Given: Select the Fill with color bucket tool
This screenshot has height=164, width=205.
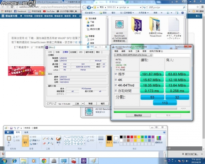Looking at the screenshot, I should (48, 139).
